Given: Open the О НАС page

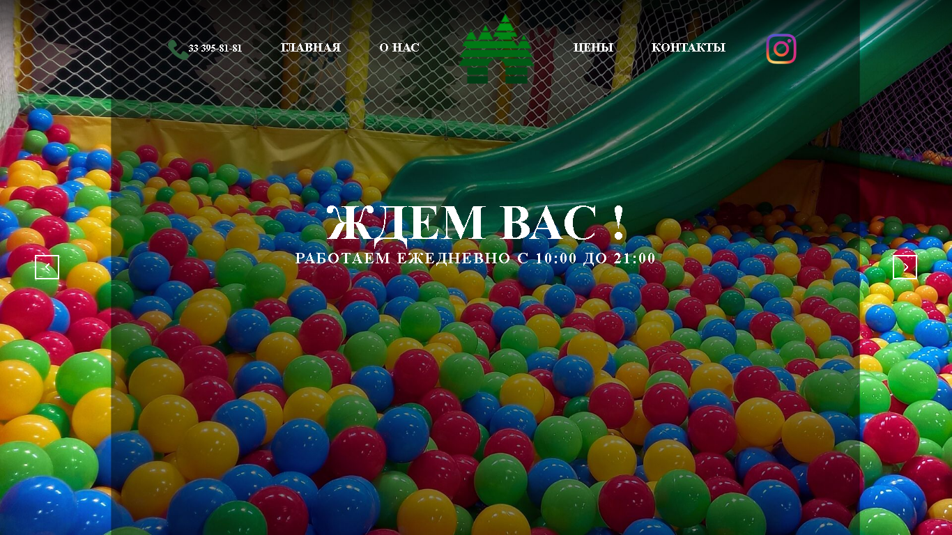Looking at the screenshot, I should [x=399, y=47].
